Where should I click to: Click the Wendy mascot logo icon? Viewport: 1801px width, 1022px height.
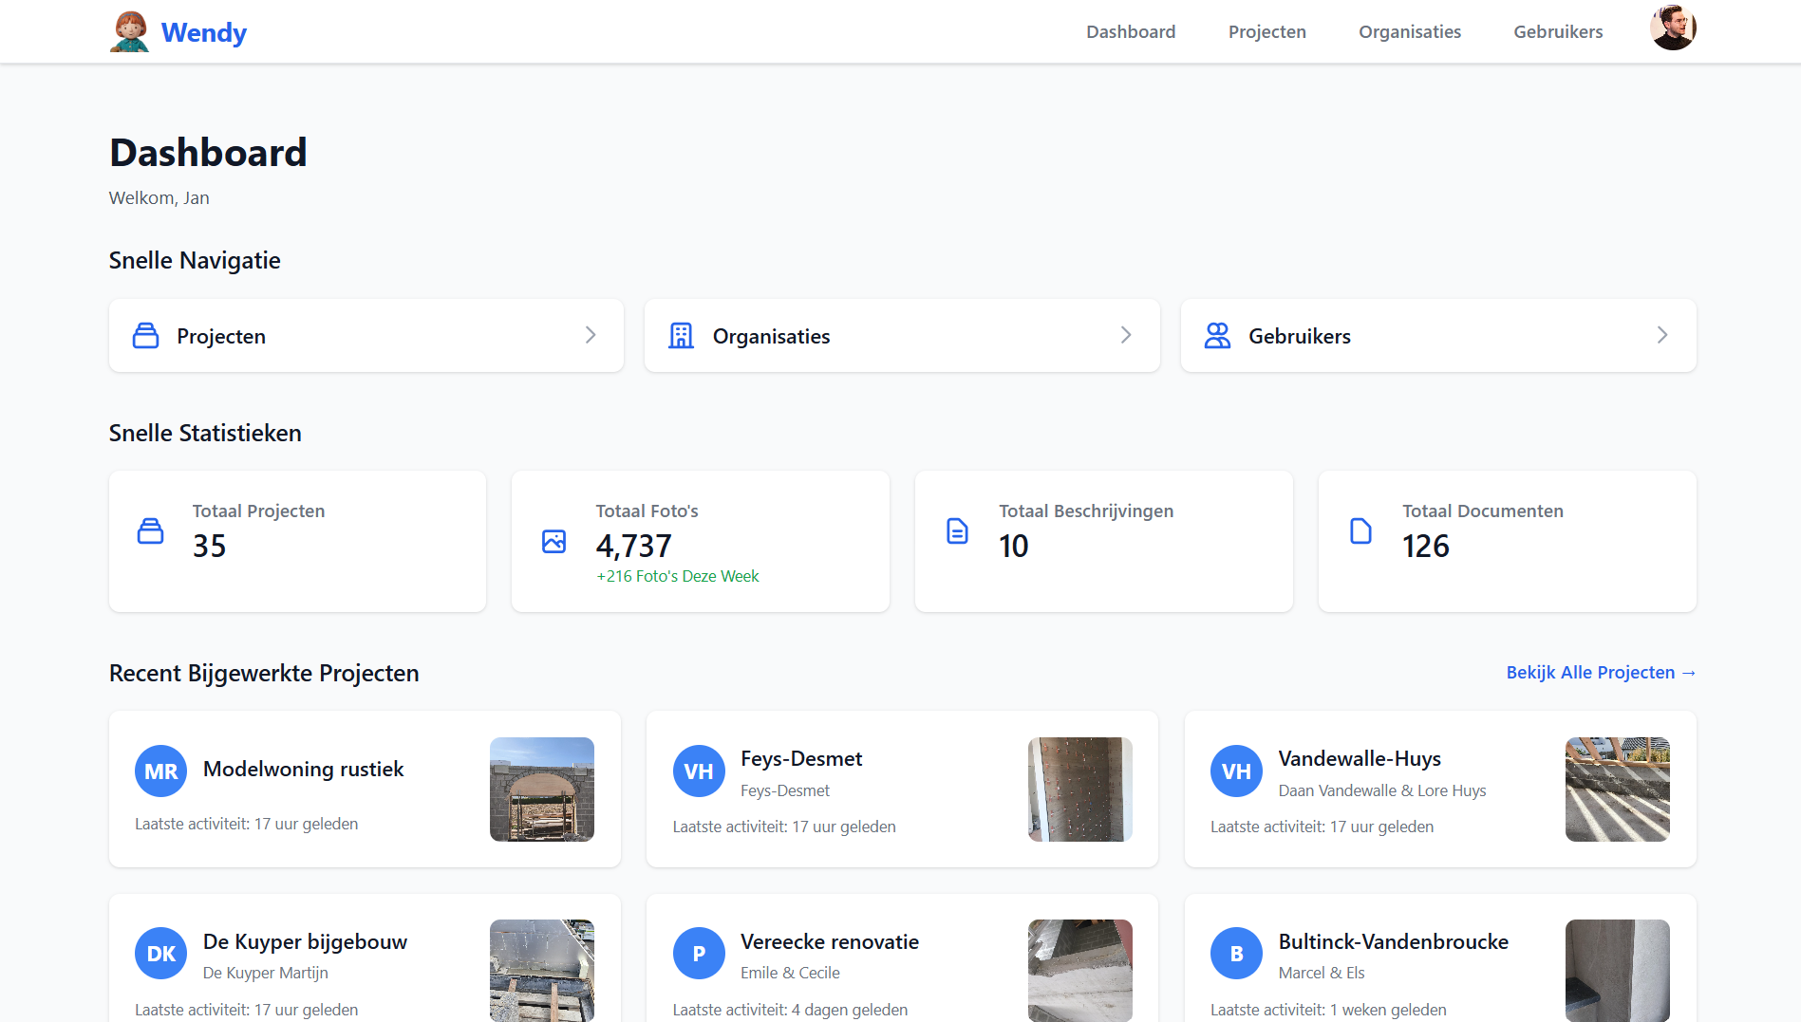point(129,31)
